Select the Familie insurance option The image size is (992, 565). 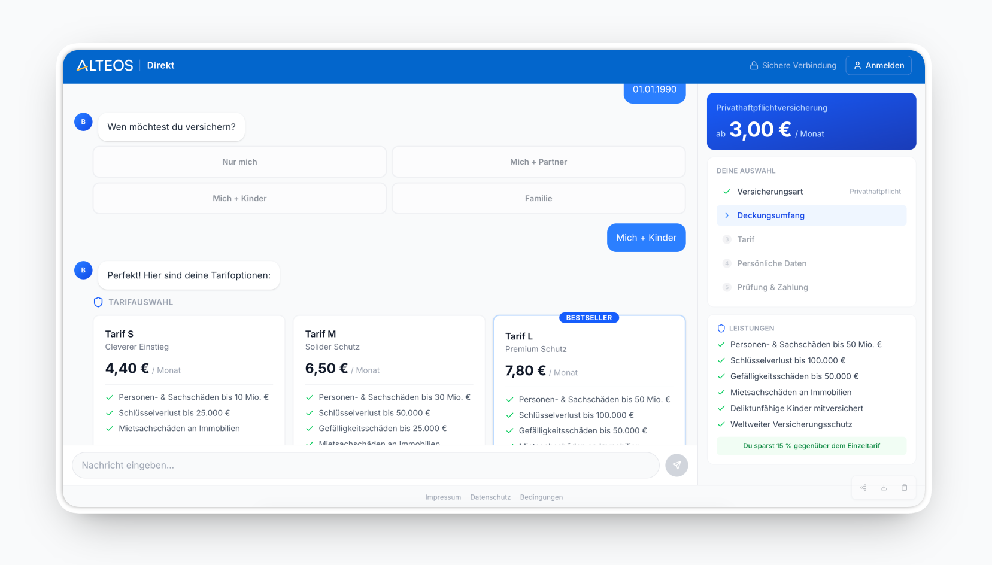(x=538, y=198)
